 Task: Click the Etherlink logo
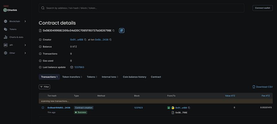coord(10,10)
